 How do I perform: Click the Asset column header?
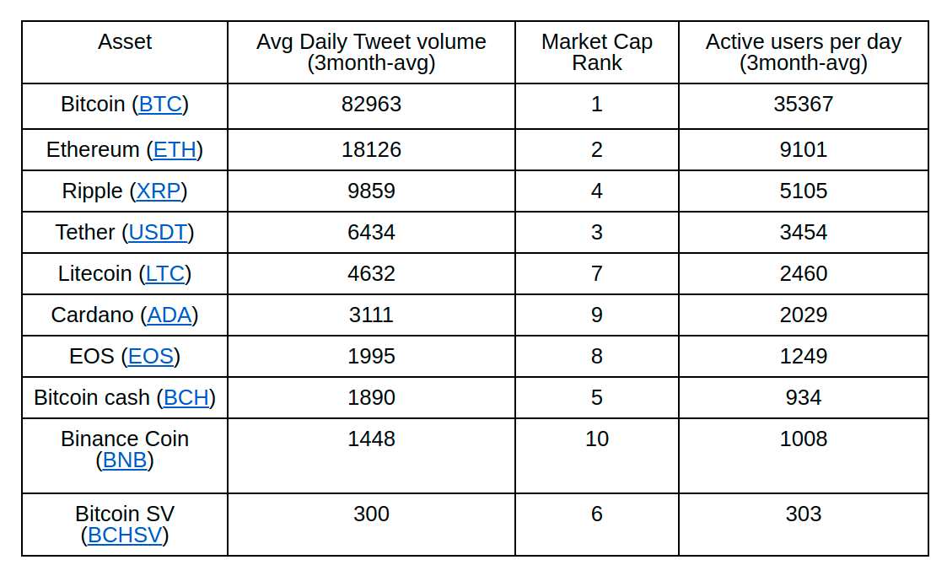pyautogui.click(x=125, y=42)
